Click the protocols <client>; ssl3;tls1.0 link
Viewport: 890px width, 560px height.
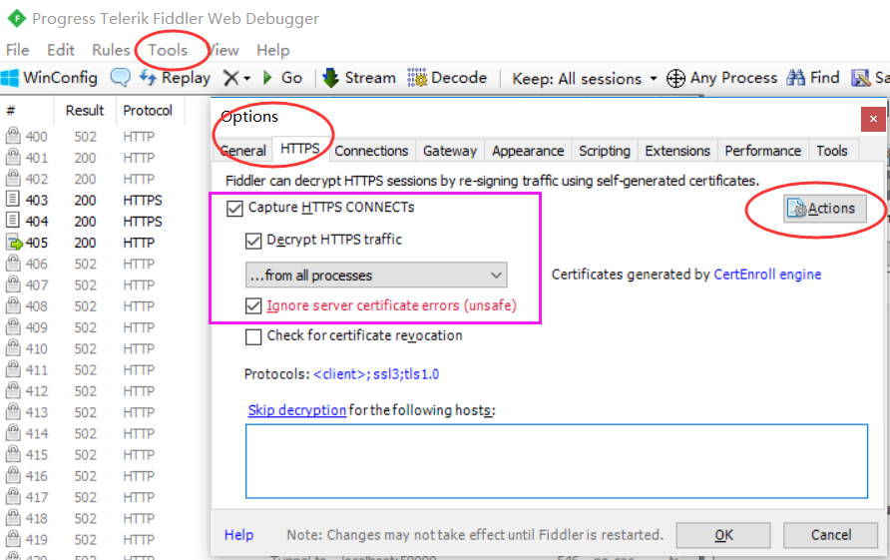[x=376, y=374]
